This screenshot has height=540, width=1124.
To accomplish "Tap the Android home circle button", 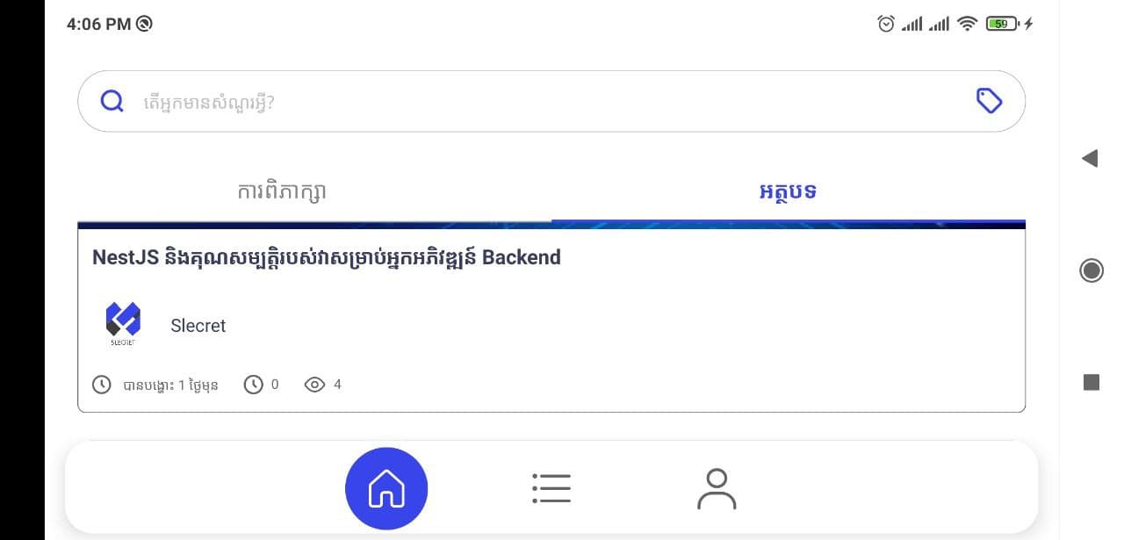I will tap(1092, 270).
